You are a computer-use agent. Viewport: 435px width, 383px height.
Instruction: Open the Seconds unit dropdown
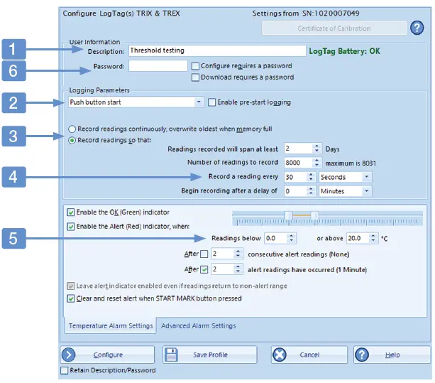tap(367, 177)
